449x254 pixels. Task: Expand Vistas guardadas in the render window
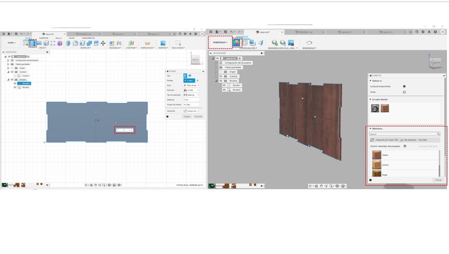click(x=216, y=67)
